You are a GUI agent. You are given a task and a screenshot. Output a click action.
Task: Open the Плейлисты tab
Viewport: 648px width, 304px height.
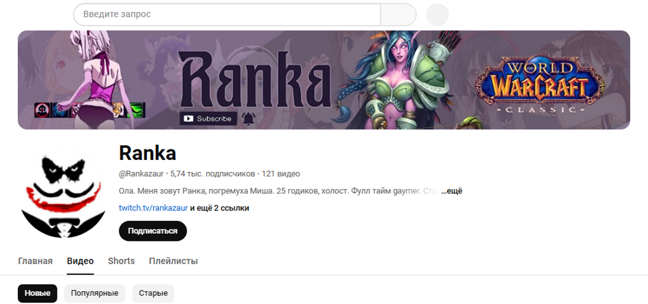click(x=173, y=261)
